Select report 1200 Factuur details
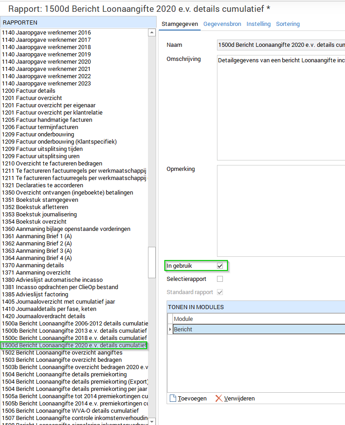The width and height of the screenshot is (345, 425). tap(29, 91)
